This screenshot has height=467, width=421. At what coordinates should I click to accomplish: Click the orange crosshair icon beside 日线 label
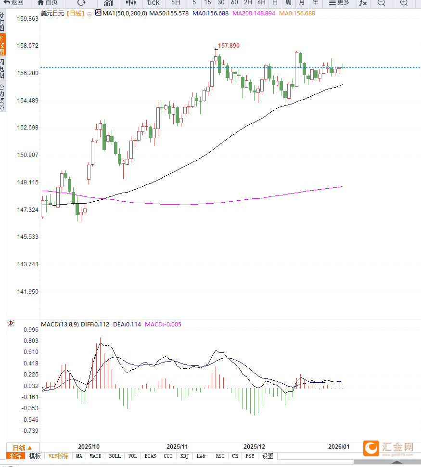[89, 14]
